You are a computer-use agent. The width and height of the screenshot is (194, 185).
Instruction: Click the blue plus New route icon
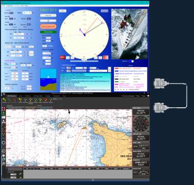[25, 100]
